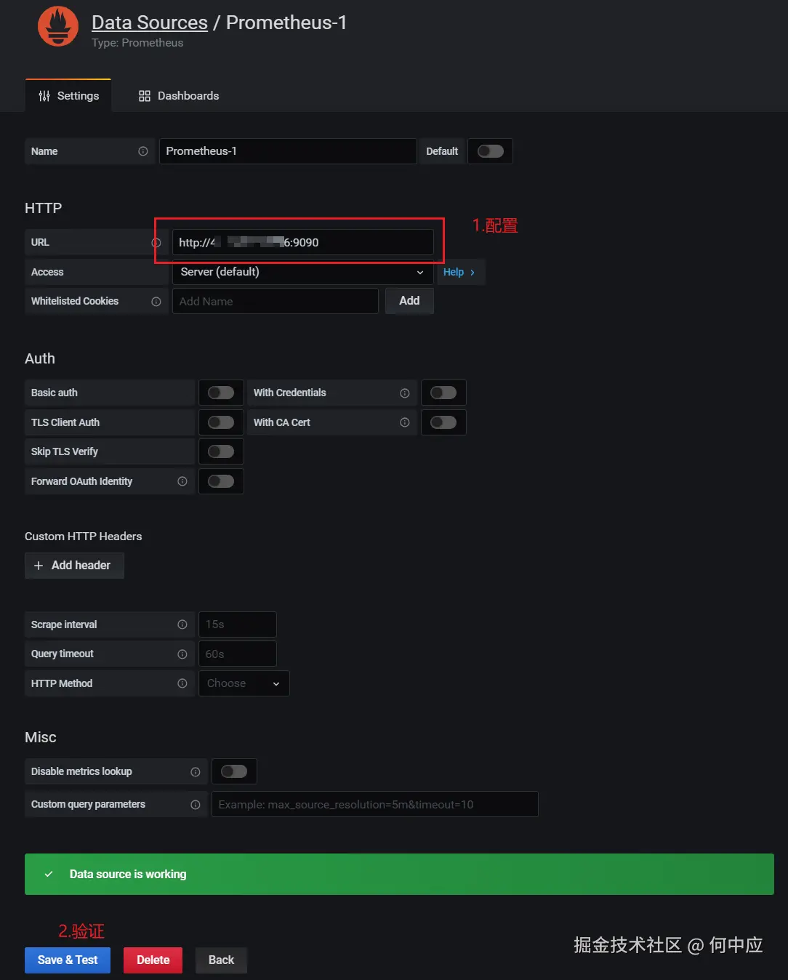This screenshot has height=980, width=788.
Task: Switch to the Dashboards tab
Action: pos(179,96)
